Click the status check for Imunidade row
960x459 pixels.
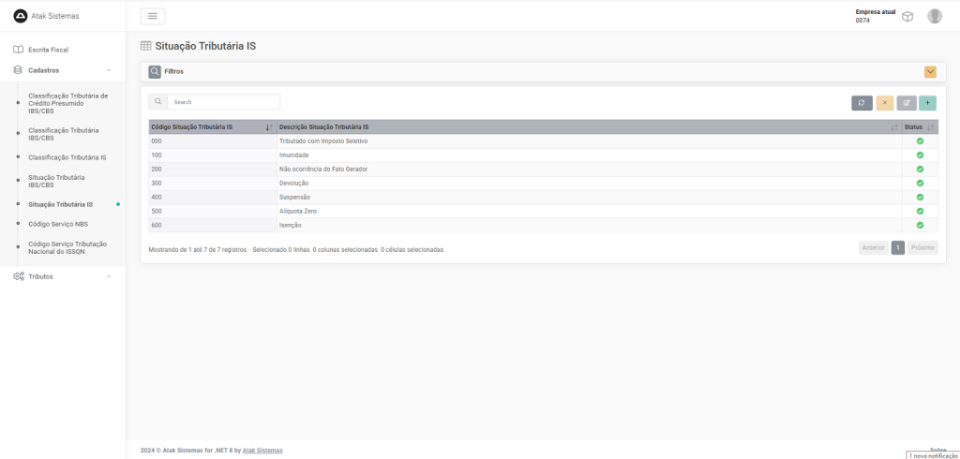tap(920, 155)
